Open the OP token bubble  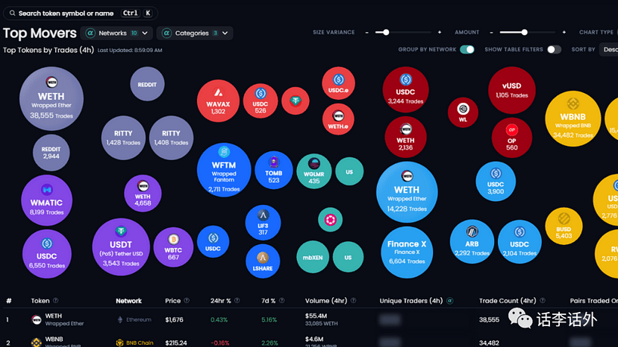pos(512,136)
